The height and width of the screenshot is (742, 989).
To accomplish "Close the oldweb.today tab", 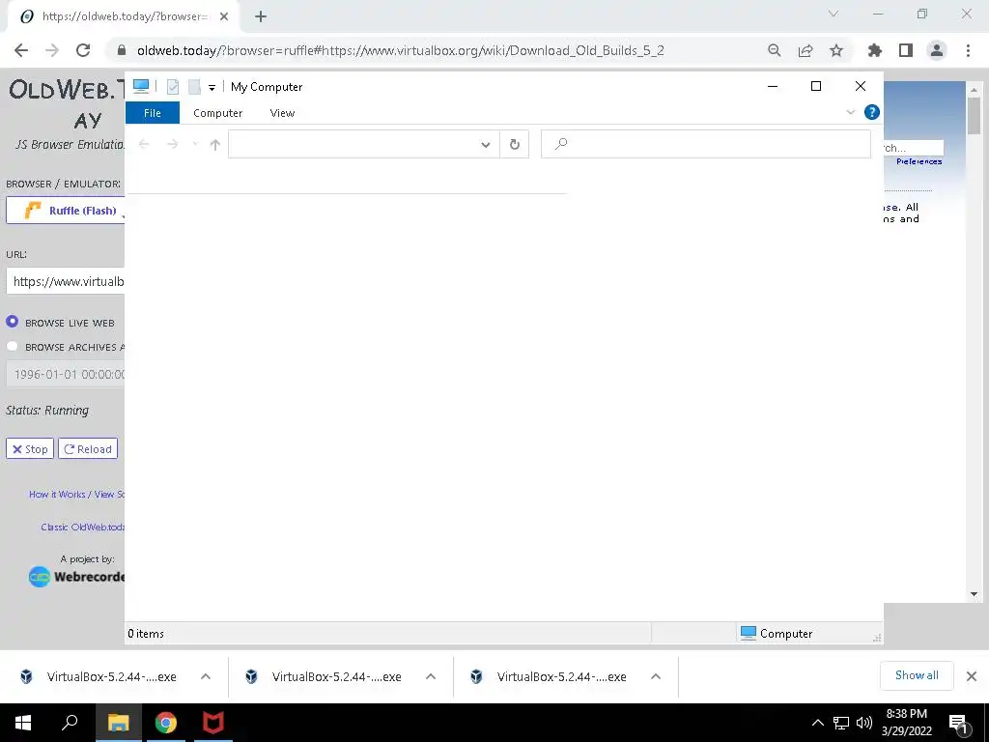I will [x=224, y=16].
